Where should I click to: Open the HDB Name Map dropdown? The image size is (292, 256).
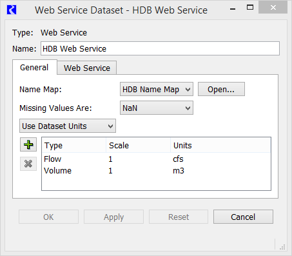tap(157, 89)
